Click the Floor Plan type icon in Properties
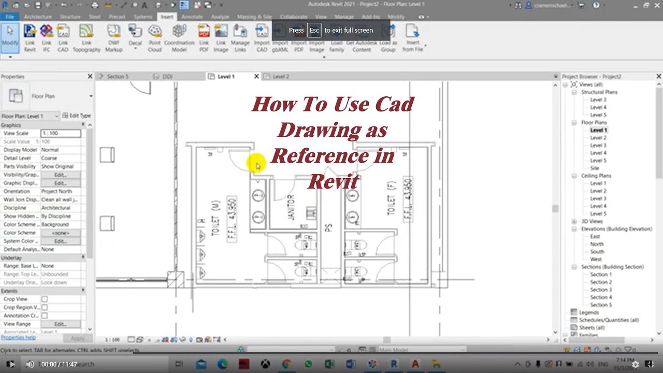The image size is (663, 373). 16,96
